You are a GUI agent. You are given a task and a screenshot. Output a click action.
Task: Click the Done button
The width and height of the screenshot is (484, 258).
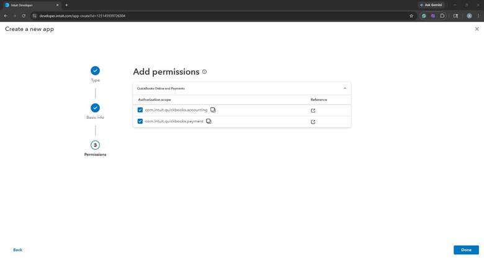(466, 250)
